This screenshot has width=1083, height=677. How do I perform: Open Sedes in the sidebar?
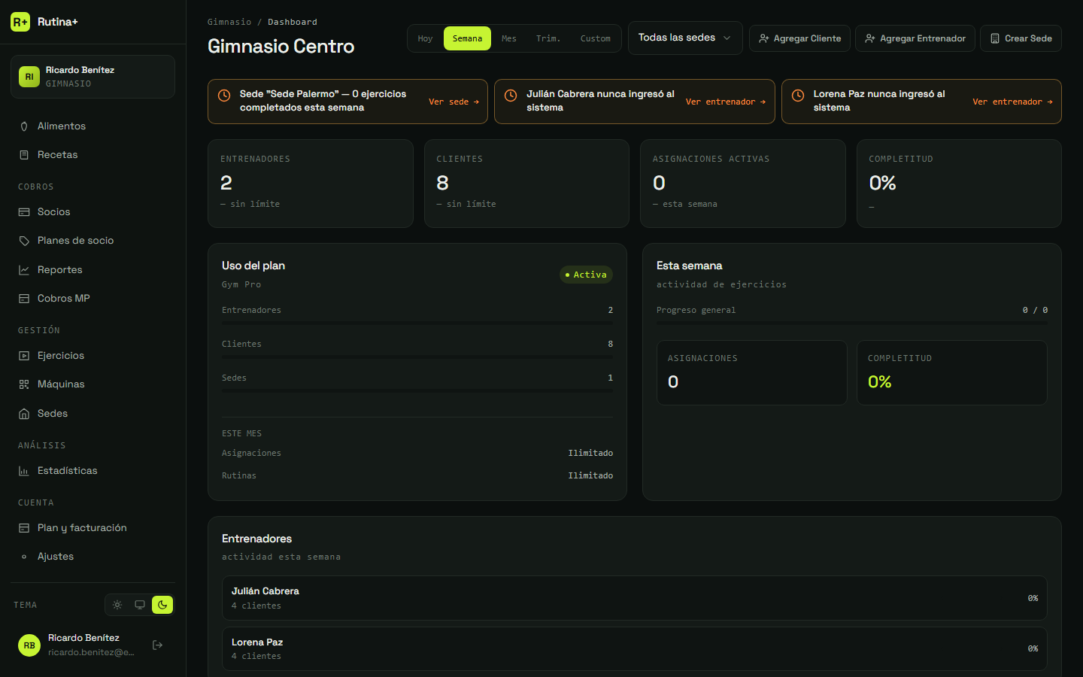click(93, 414)
